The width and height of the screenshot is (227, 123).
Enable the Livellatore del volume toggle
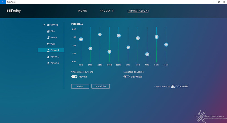coord(127,77)
